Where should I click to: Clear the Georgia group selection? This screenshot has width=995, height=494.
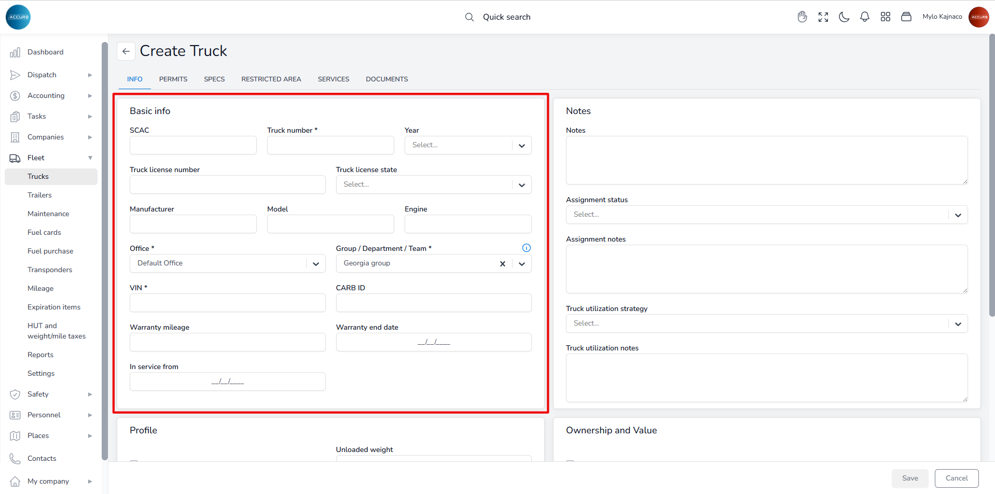pos(502,264)
